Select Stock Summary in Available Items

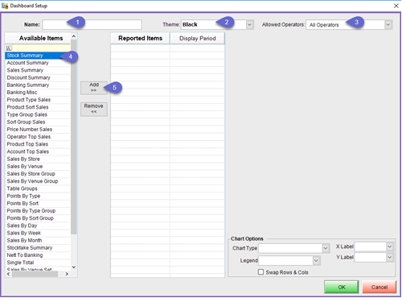click(x=38, y=56)
